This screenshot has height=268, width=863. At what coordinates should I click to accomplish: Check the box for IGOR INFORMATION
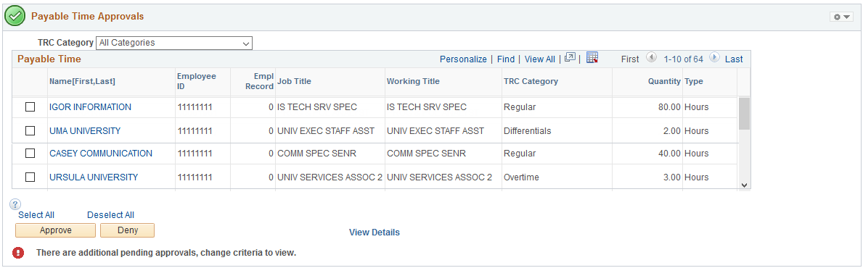tap(30, 107)
